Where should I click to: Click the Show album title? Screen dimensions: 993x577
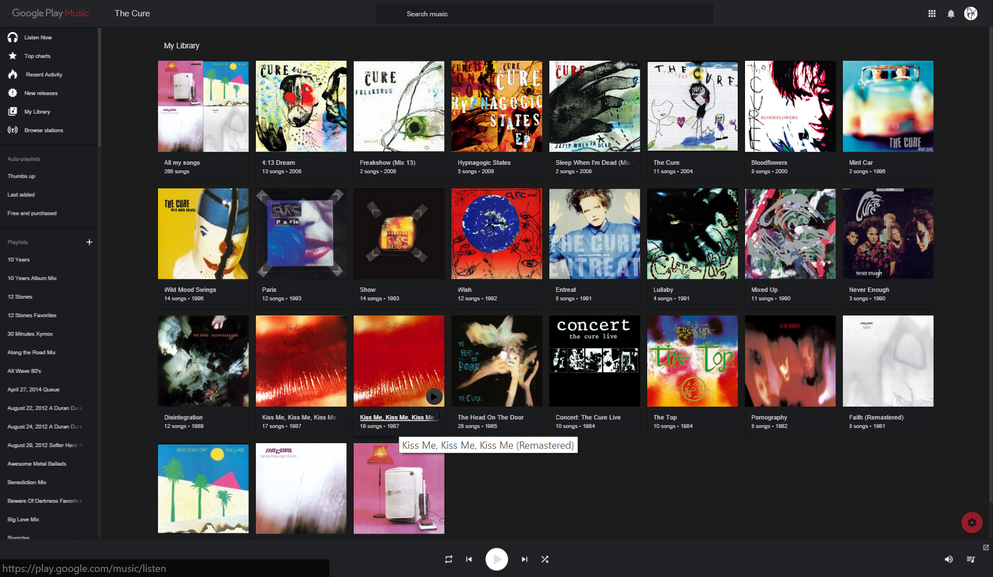click(x=368, y=290)
